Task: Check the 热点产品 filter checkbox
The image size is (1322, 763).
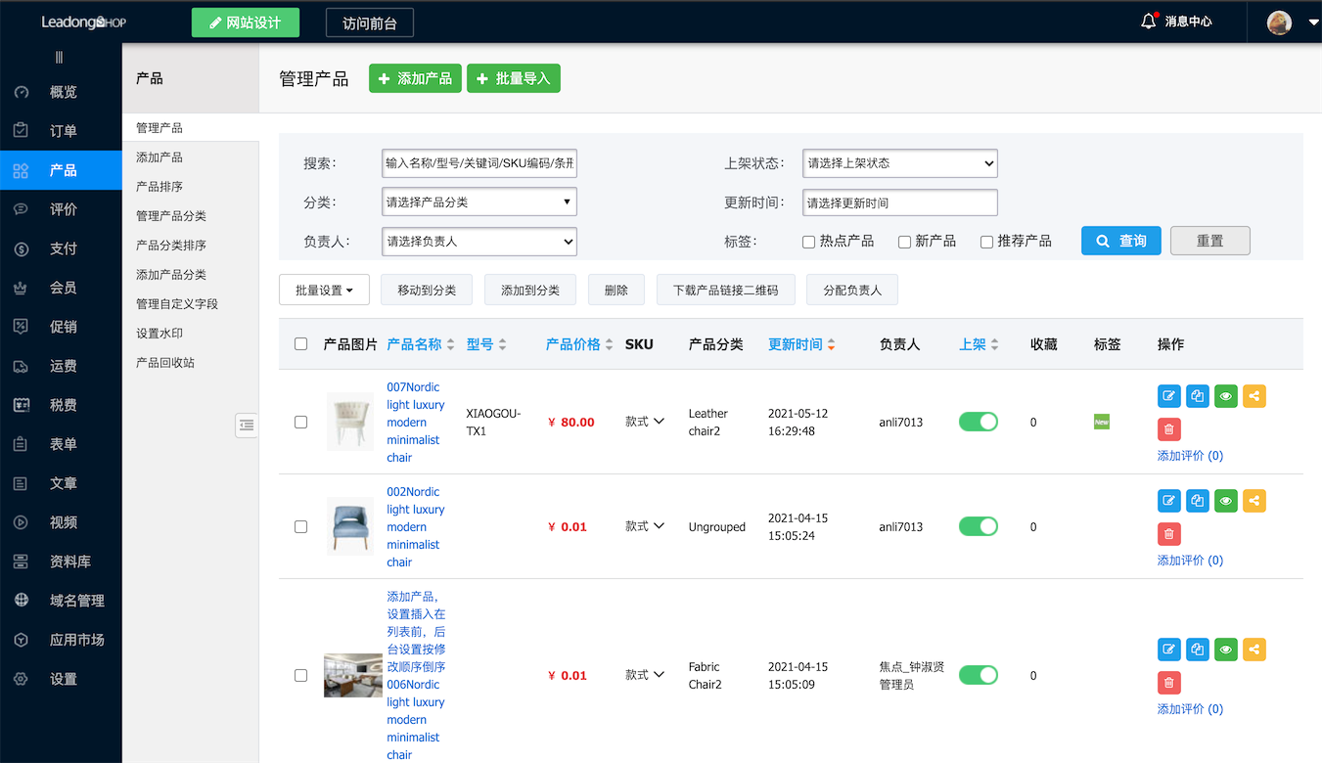Action: click(x=807, y=241)
